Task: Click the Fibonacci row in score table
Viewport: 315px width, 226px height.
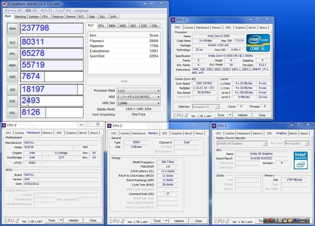Action: click(124, 41)
